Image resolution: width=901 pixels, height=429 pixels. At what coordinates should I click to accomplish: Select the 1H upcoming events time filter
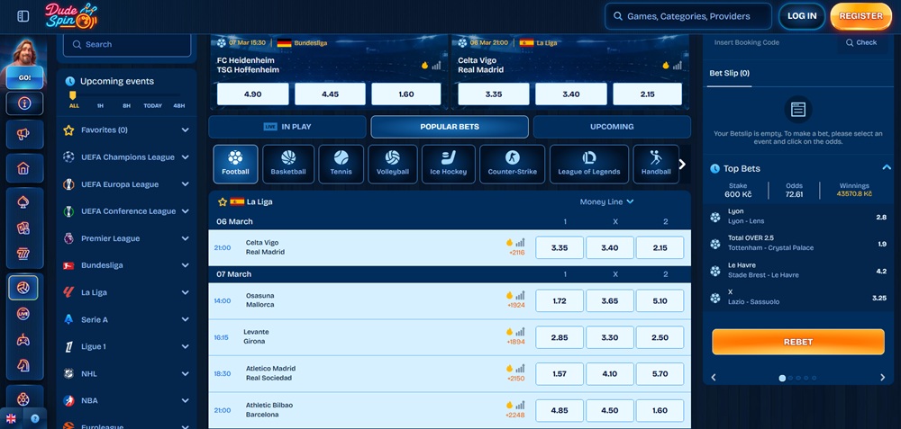100,105
